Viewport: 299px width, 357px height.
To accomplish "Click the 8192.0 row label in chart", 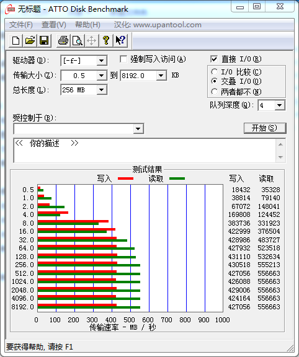I will tap(22, 307).
